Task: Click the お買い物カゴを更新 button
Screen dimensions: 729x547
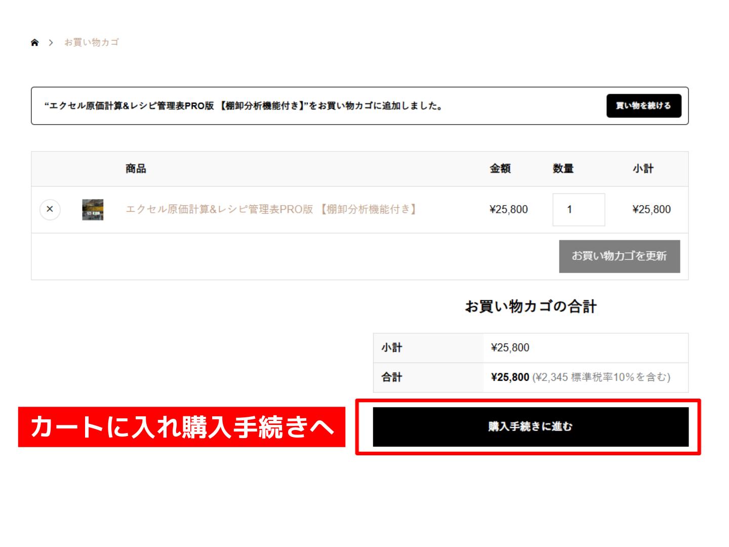Action: pyautogui.click(x=619, y=256)
